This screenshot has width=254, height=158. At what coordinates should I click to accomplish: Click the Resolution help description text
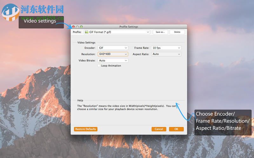126,107
